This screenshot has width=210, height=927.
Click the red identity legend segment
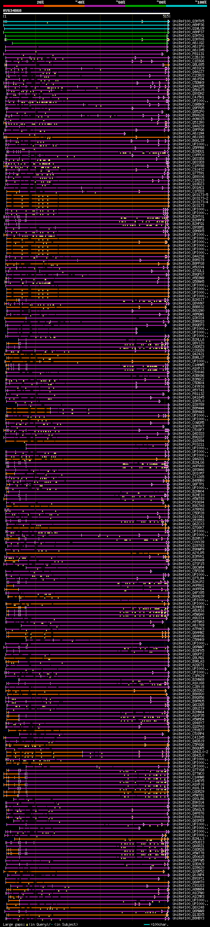tap(23, 6)
